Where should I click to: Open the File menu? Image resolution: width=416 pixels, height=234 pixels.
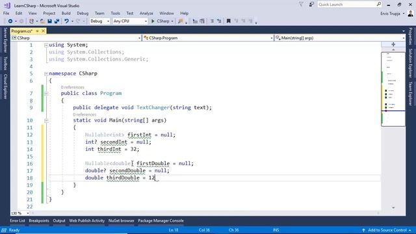point(6,13)
